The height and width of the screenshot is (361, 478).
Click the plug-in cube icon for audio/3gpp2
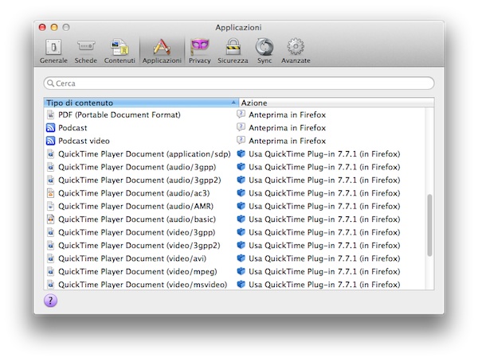click(x=241, y=180)
